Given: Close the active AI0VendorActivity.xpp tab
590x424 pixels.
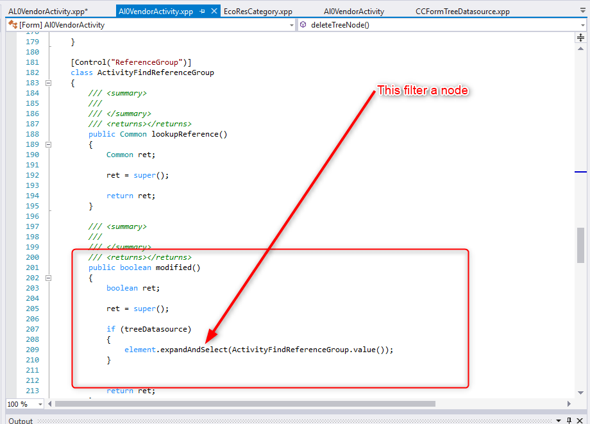Looking at the screenshot, I should click(x=214, y=12).
